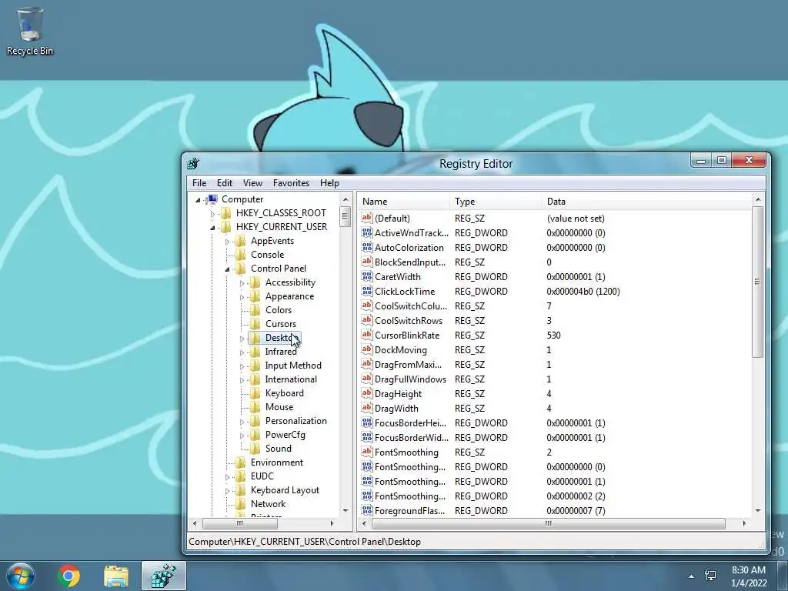Show hidden icons in the system tray

[692, 576]
